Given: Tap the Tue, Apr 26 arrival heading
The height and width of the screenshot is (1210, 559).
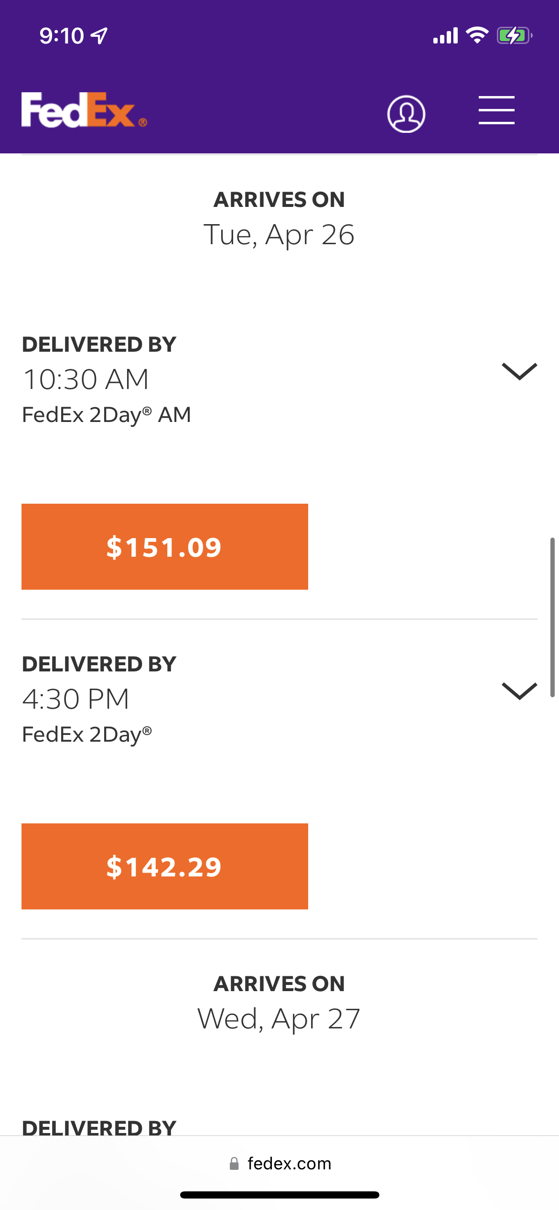Looking at the screenshot, I should point(279,235).
